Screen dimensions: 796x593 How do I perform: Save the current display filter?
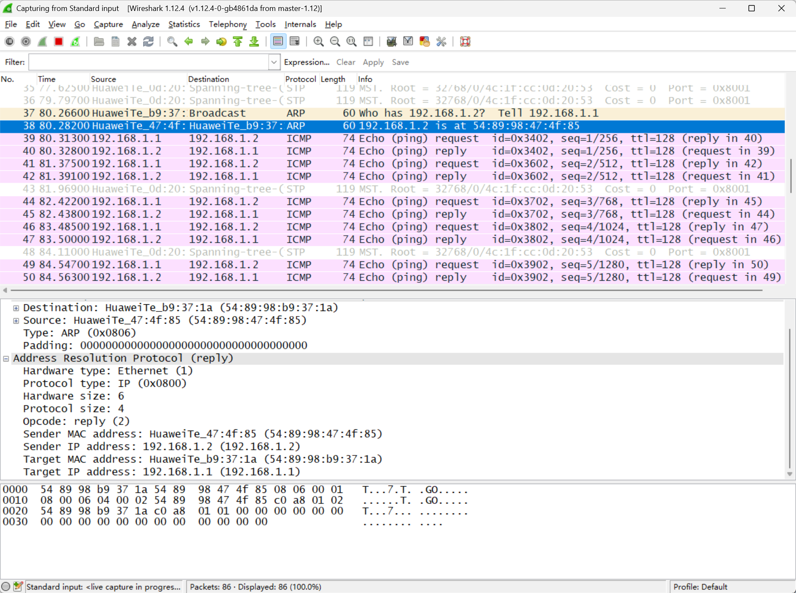click(400, 62)
